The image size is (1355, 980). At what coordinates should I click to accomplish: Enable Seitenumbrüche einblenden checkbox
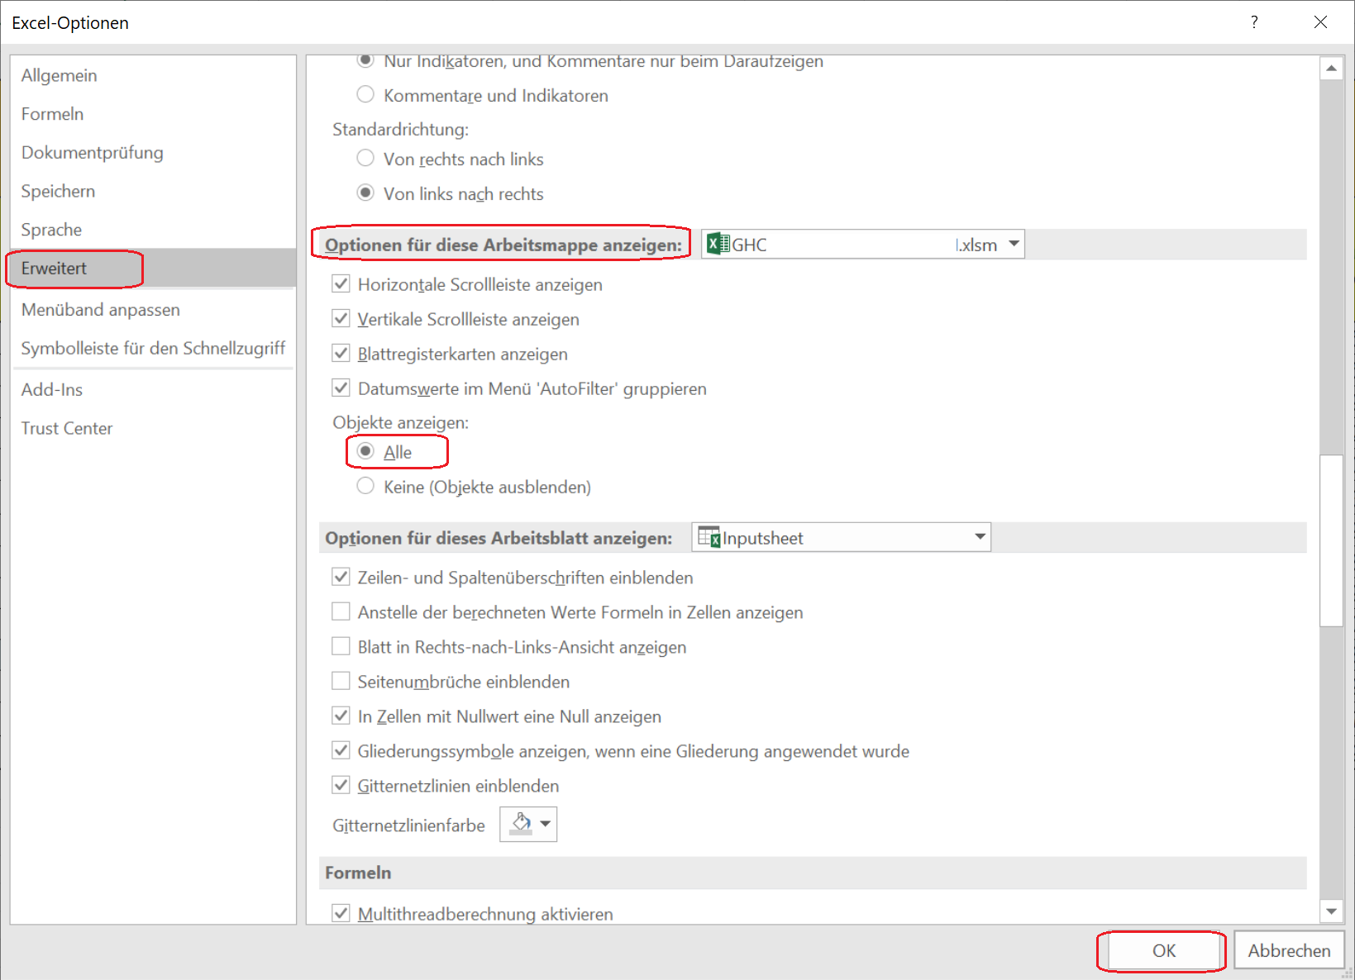click(x=341, y=682)
